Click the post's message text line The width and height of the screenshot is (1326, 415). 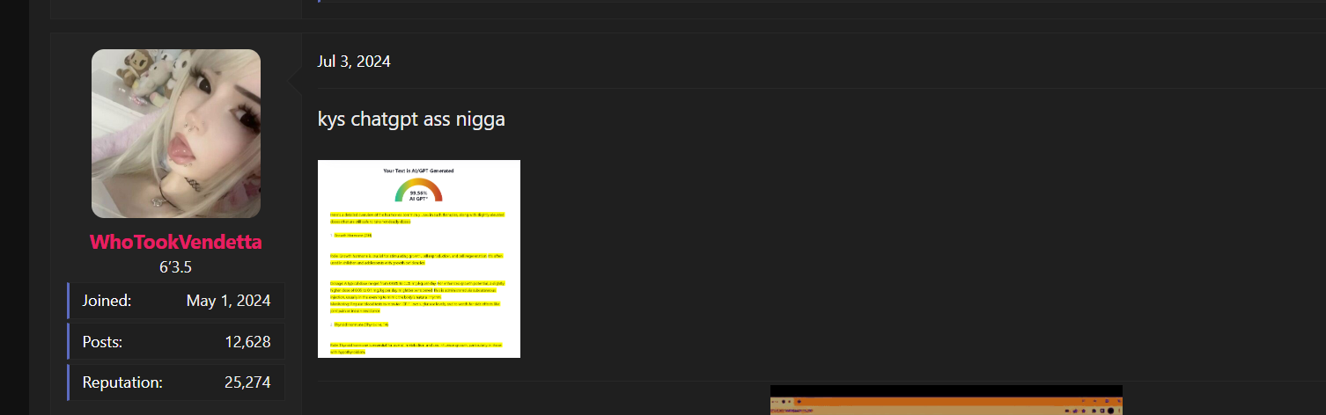coord(411,119)
